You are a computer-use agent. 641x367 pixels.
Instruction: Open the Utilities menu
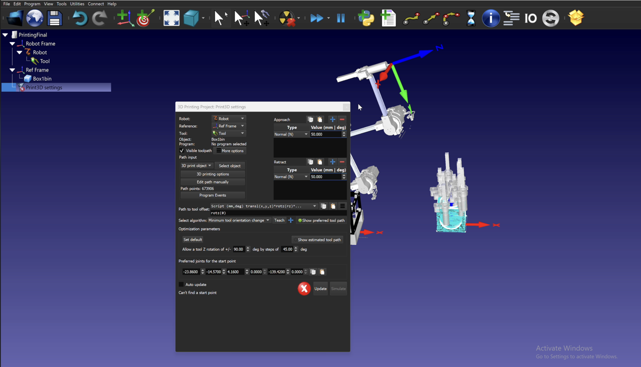click(x=77, y=4)
